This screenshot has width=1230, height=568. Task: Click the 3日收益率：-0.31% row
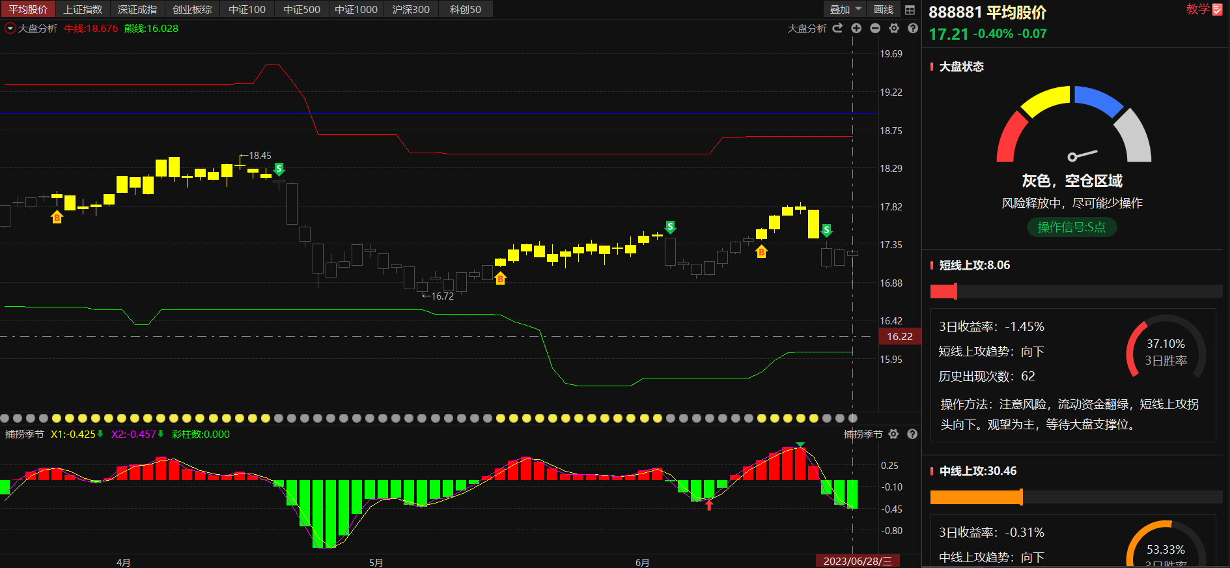(991, 532)
